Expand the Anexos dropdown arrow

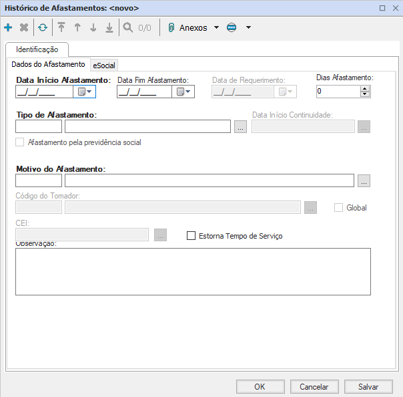tap(216, 27)
